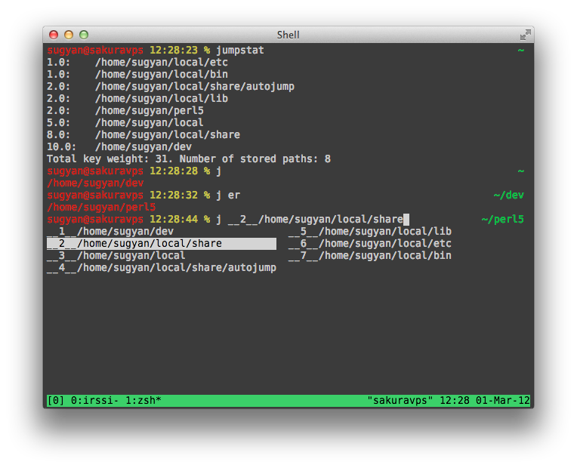This screenshot has width=577, height=468.
Task: Click the '12:28:28' prompt timestamp
Action: 173,171
